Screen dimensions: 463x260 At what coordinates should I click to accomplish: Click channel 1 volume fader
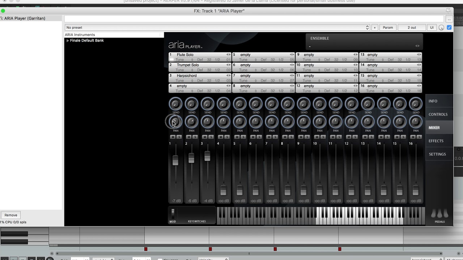pyautogui.click(x=175, y=160)
